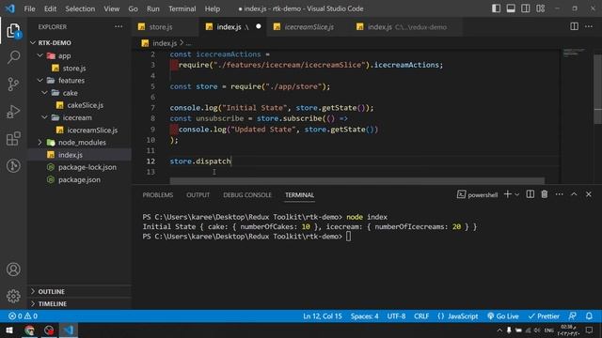
Task: Go to line via Ln 12, Col 15
Action: pos(323,316)
